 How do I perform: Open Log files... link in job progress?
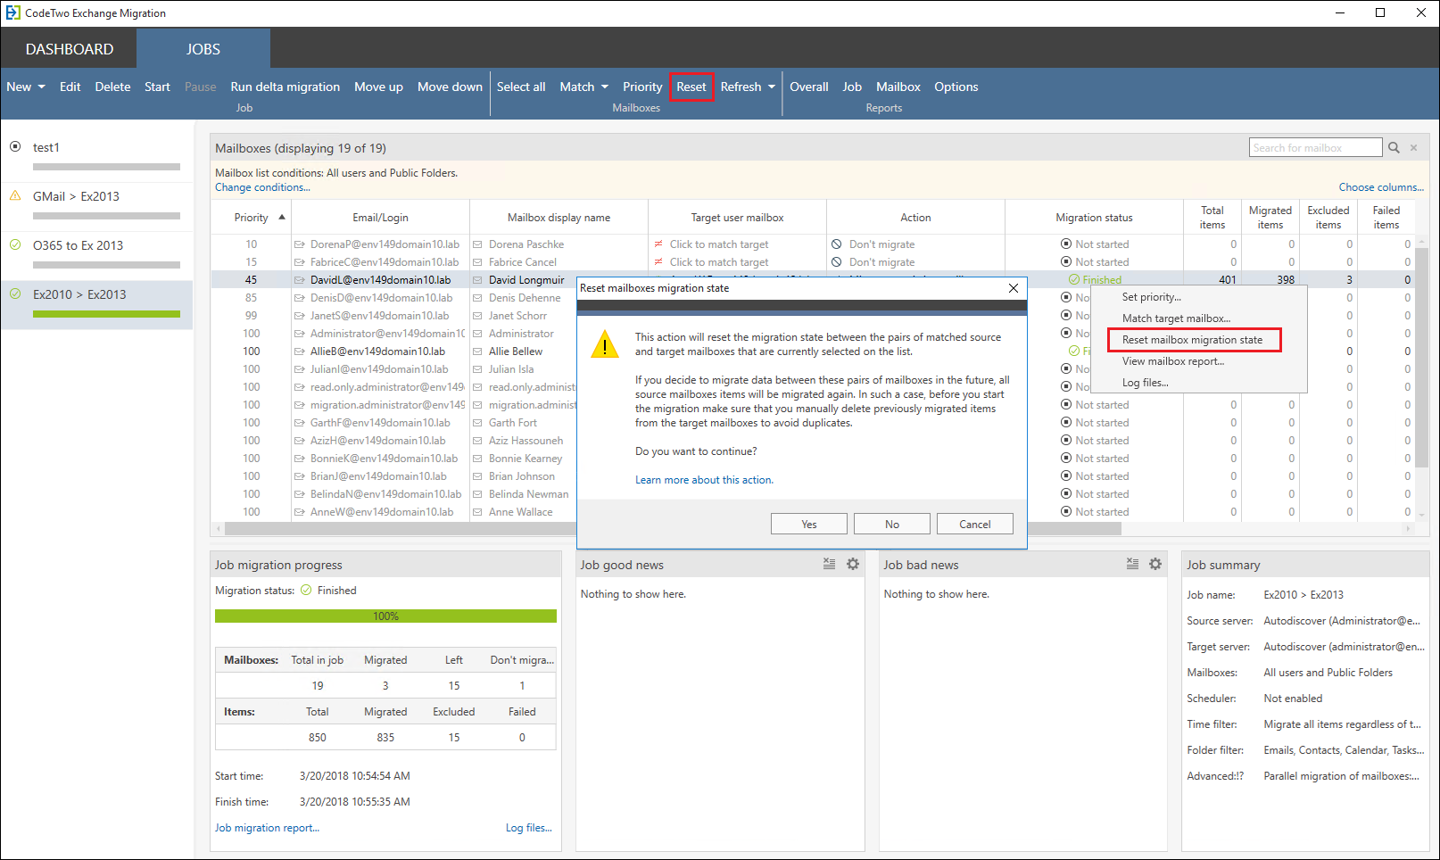click(529, 828)
